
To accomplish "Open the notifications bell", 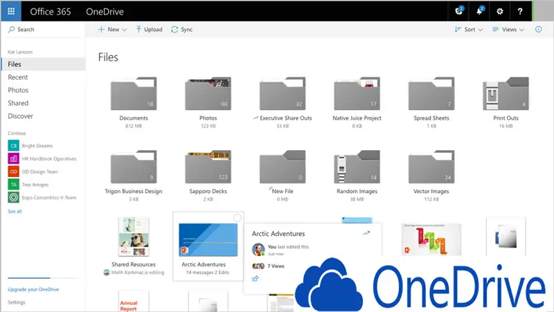I will 479,11.
